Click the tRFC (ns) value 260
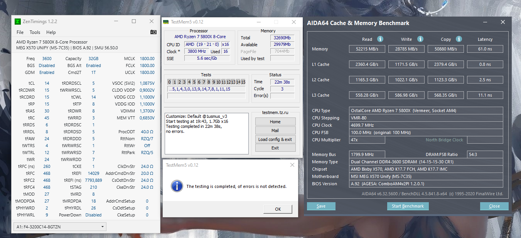This screenshot has width=521, height=238. pyautogui.click(x=47, y=166)
